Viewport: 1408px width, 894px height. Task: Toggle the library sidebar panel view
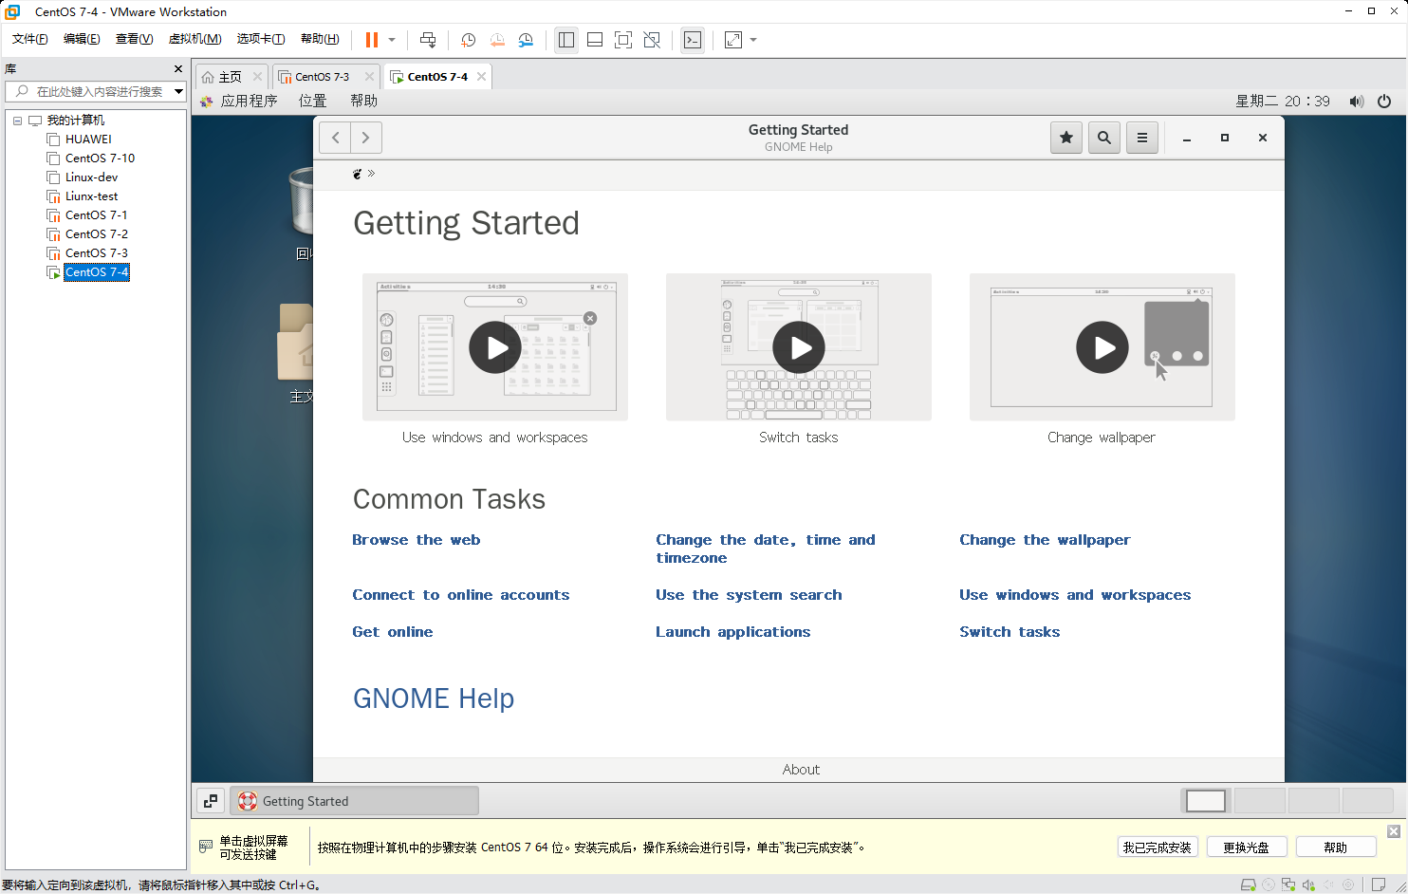(x=566, y=40)
